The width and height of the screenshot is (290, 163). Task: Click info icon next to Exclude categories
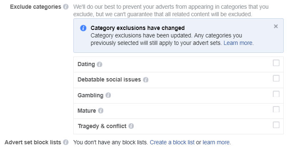coord(66,7)
